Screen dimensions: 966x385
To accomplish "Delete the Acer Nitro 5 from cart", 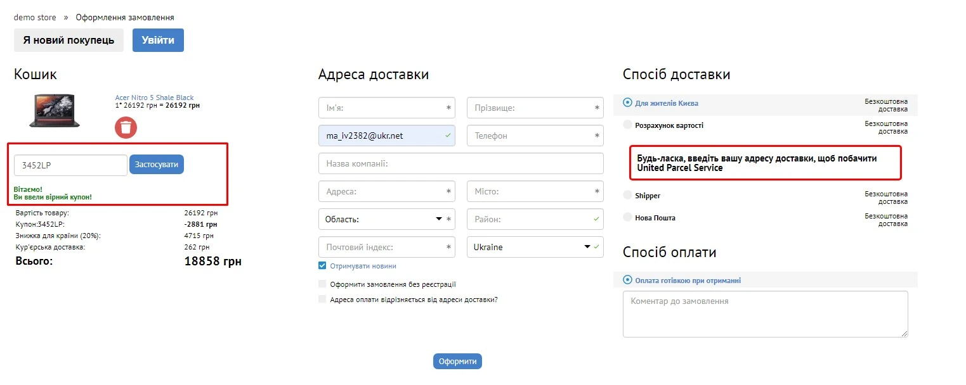I will (125, 127).
